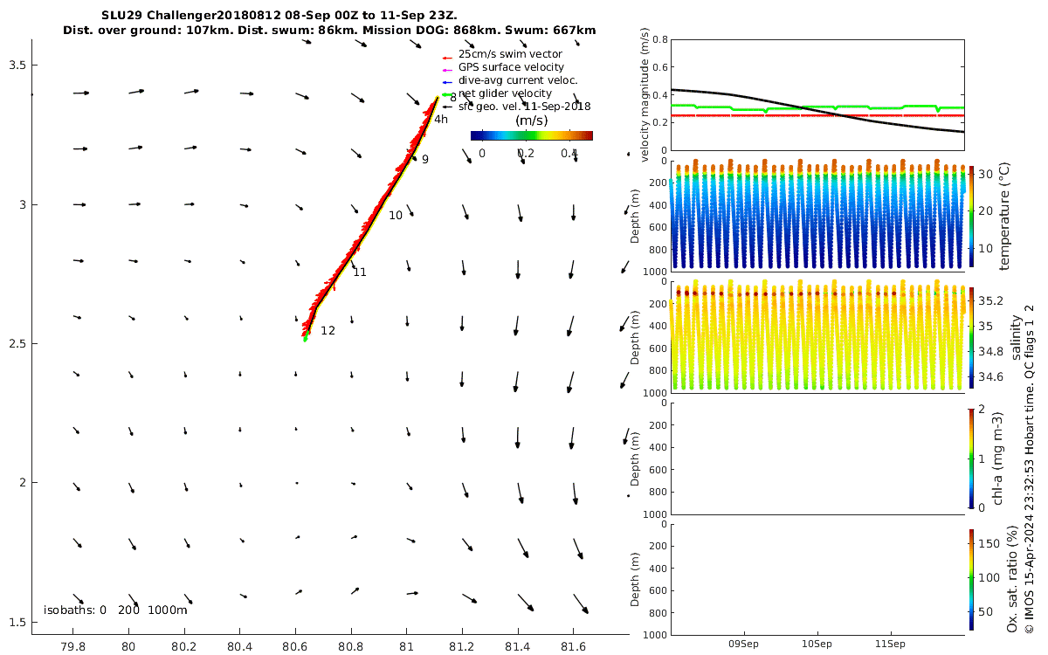Click the empty oxygen saturation depth plot
The image size is (1048, 655).
pos(817,579)
